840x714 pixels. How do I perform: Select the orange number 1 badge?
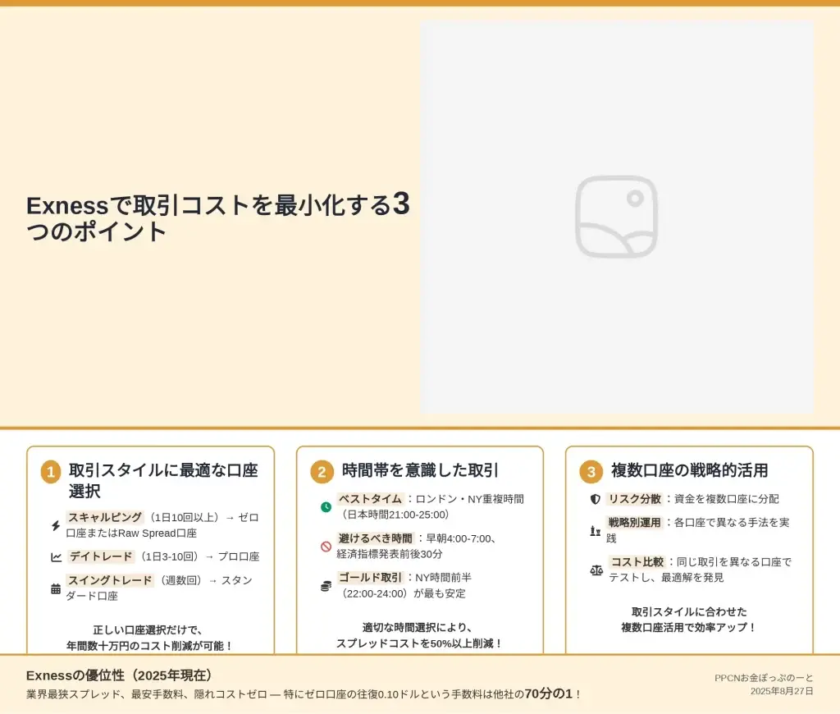51,472
